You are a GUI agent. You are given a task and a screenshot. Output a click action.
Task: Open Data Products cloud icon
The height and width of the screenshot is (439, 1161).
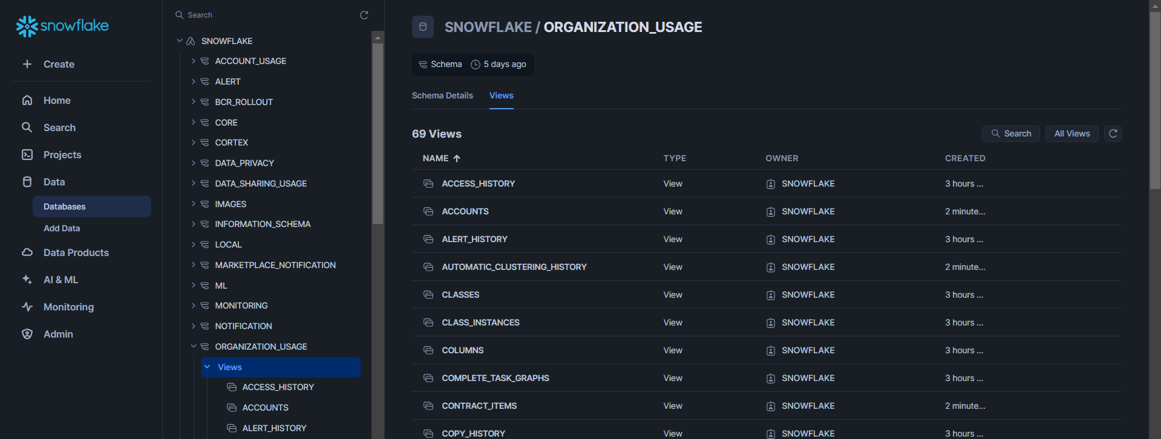tap(27, 252)
